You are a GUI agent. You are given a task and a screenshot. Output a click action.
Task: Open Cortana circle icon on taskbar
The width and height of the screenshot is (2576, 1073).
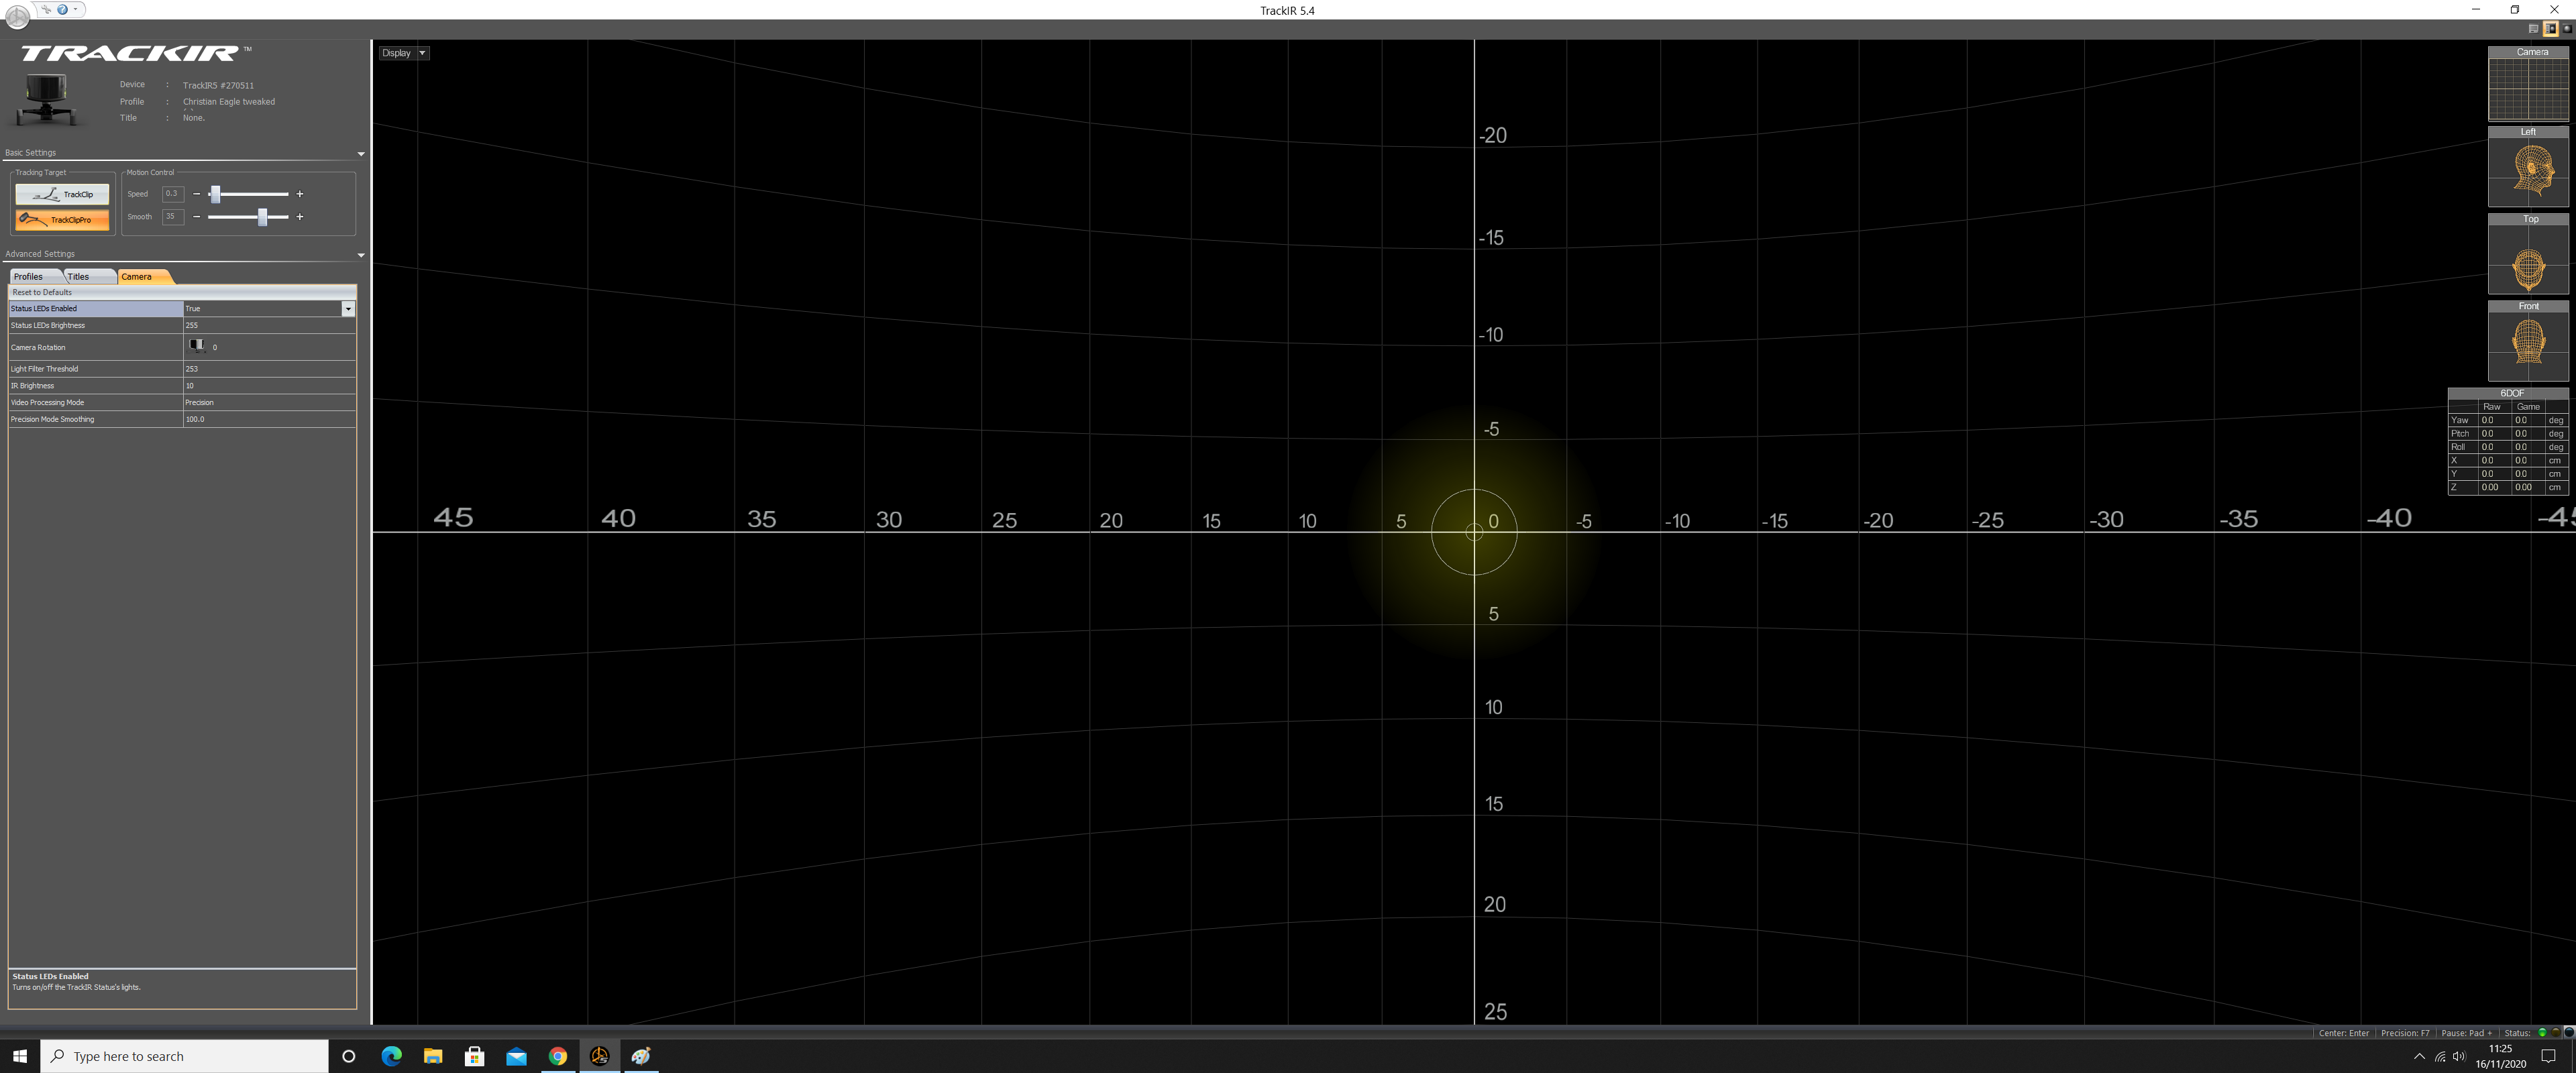pos(348,1056)
